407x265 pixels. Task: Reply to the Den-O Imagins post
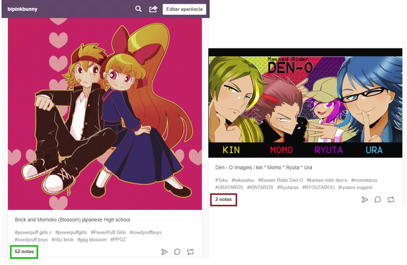point(378,200)
